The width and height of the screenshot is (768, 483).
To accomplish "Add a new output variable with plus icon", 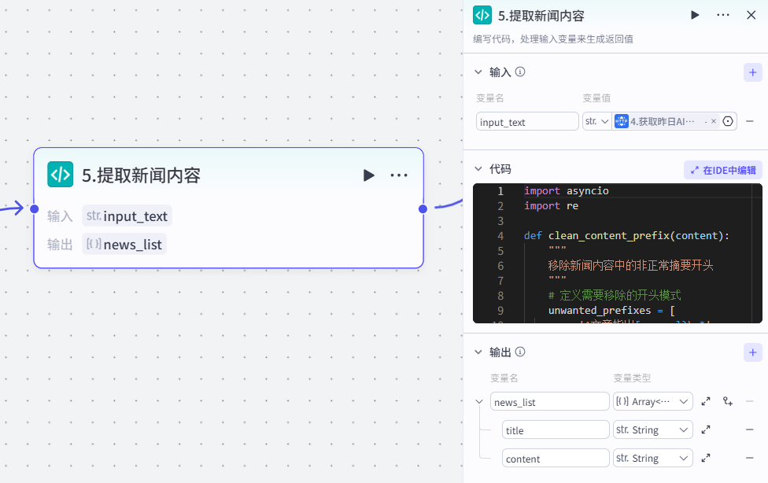I will point(752,352).
